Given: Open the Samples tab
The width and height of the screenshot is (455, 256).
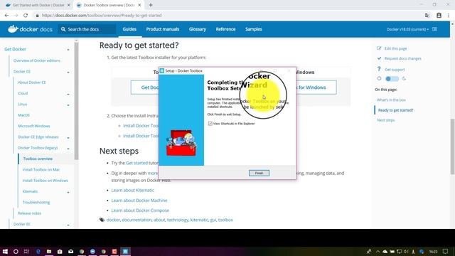Looking at the screenshot, I should (x=253, y=29).
